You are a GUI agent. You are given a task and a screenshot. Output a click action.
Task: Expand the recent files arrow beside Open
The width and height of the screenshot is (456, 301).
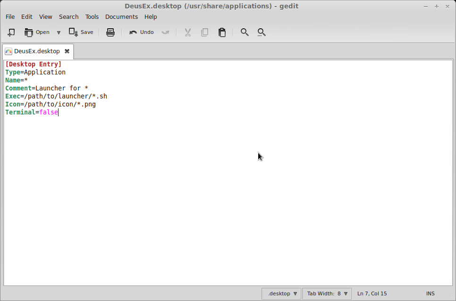pos(59,33)
